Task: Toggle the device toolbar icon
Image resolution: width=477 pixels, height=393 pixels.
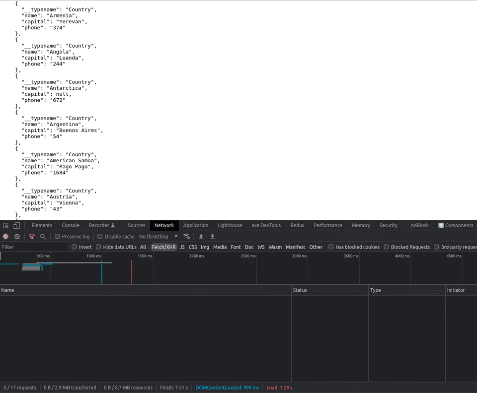Action: click(16, 225)
